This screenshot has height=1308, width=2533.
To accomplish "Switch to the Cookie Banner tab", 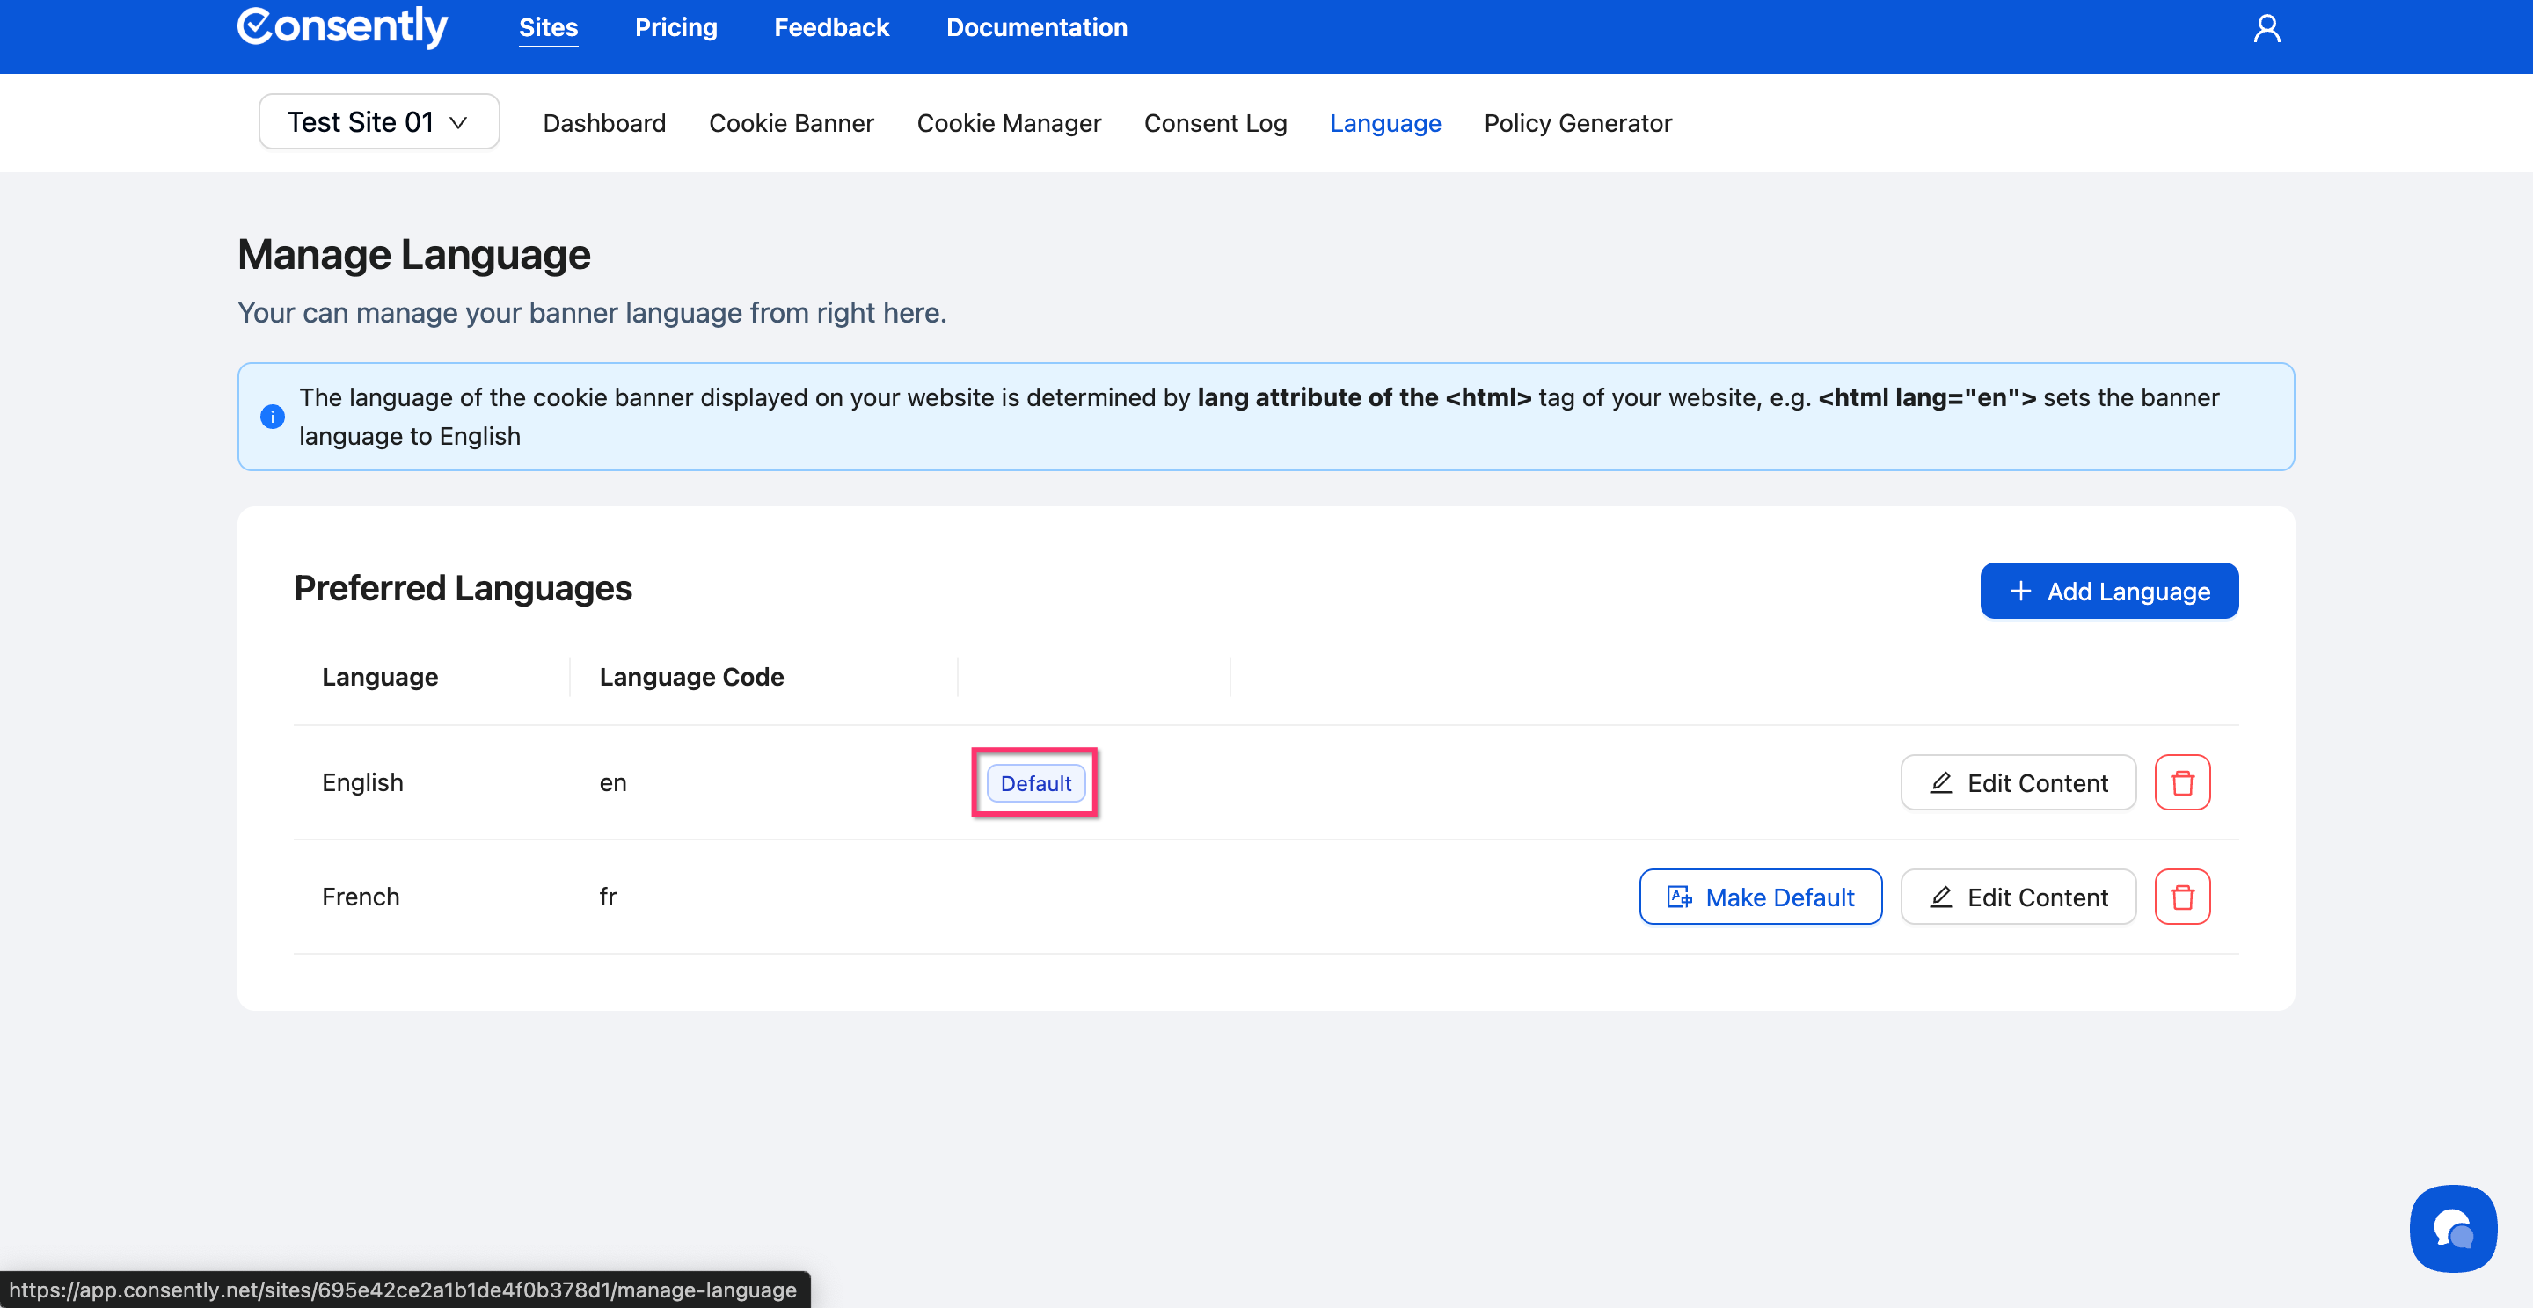I will pos(791,123).
